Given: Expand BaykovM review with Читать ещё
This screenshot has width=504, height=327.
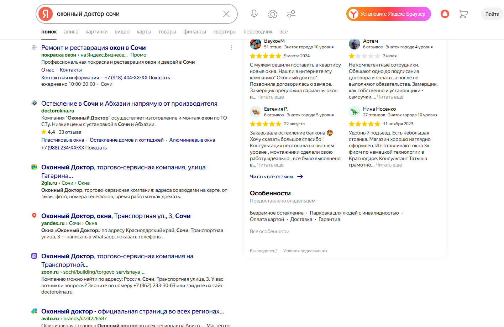Looking at the screenshot, I should tap(271, 97).
